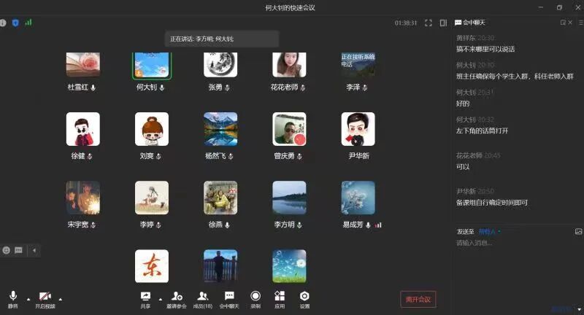Click the image attach icon in chat
The height and width of the screenshot is (315, 584).
[578, 231]
